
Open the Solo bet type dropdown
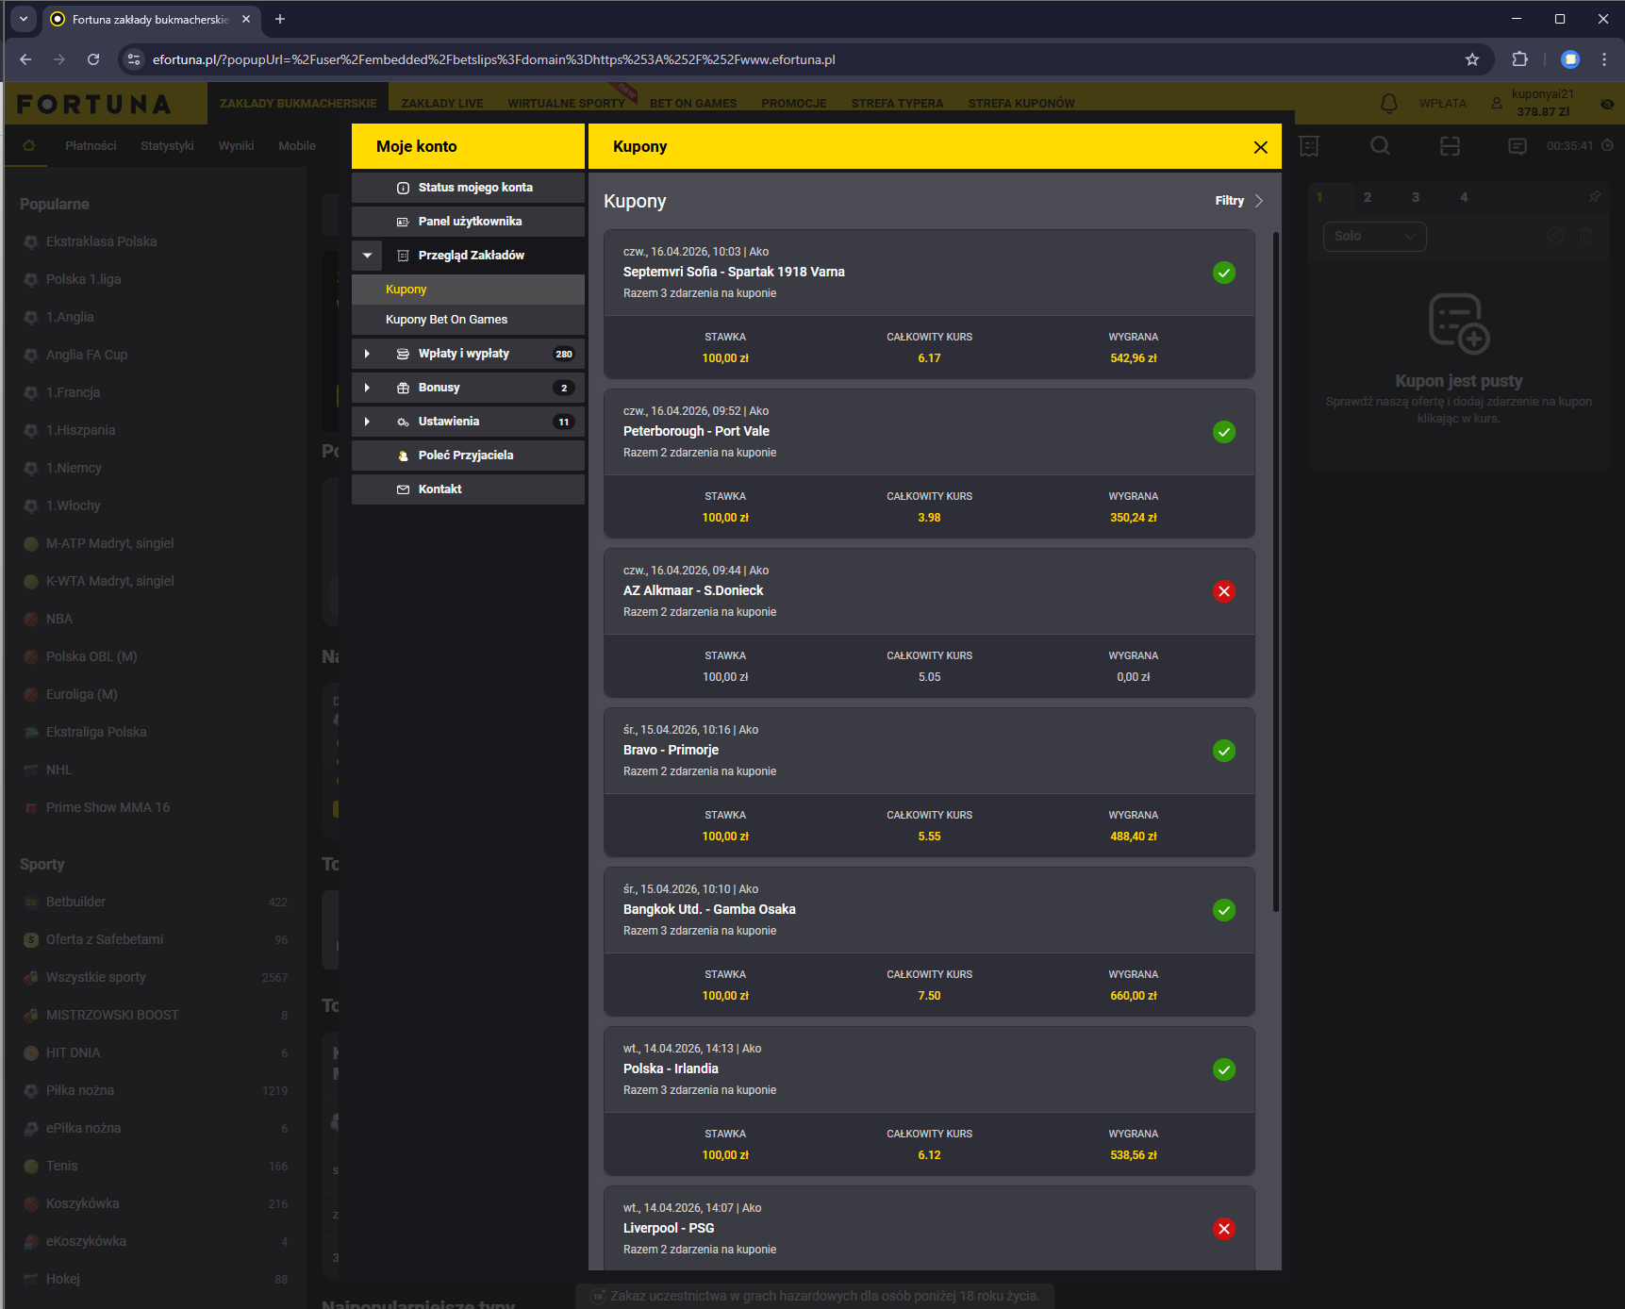[x=1375, y=236]
